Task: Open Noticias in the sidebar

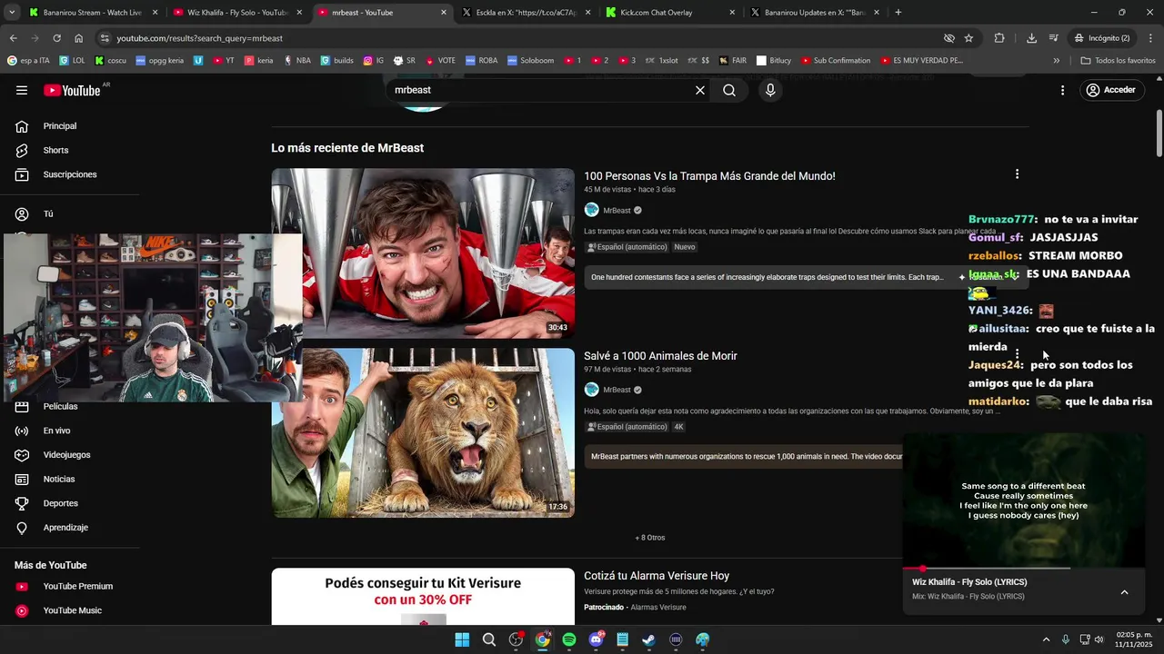Action: pos(59,479)
